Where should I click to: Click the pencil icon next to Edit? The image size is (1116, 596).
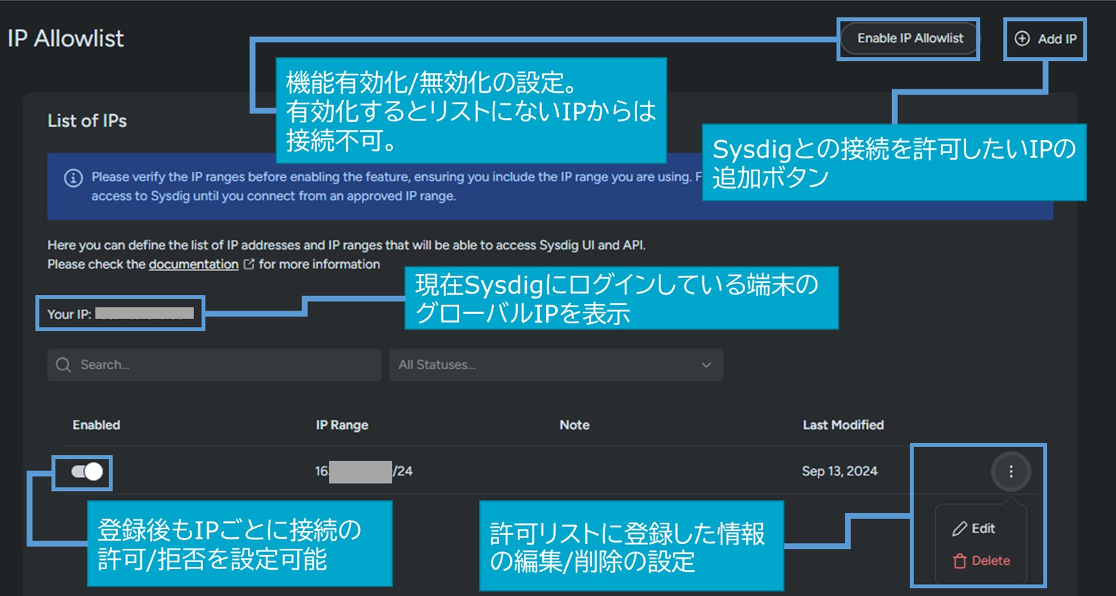(959, 529)
